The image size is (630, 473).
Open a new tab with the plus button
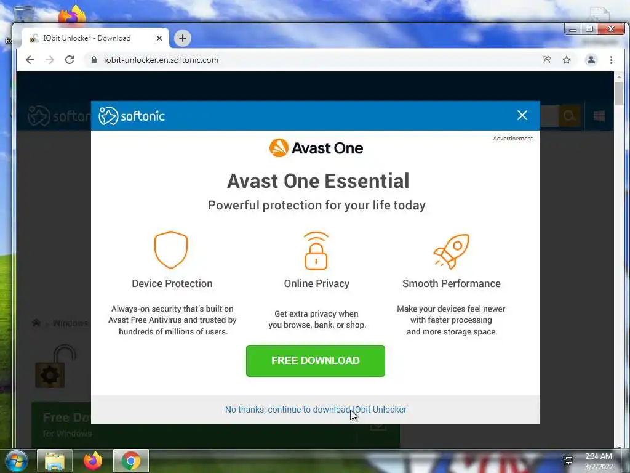(x=182, y=38)
